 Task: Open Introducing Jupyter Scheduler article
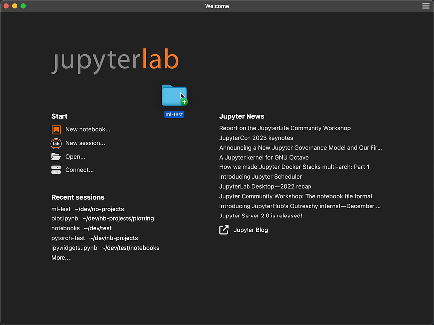[260, 176]
